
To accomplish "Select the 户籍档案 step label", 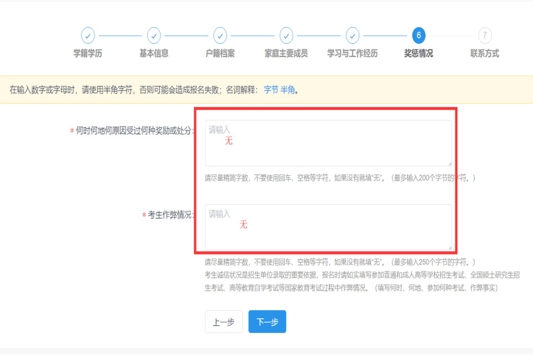I will [x=220, y=54].
